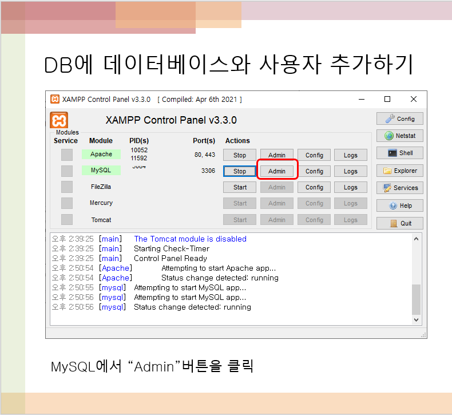This screenshot has height=415, width=452.
Task: Stop the Apache module
Action: (x=240, y=155)
